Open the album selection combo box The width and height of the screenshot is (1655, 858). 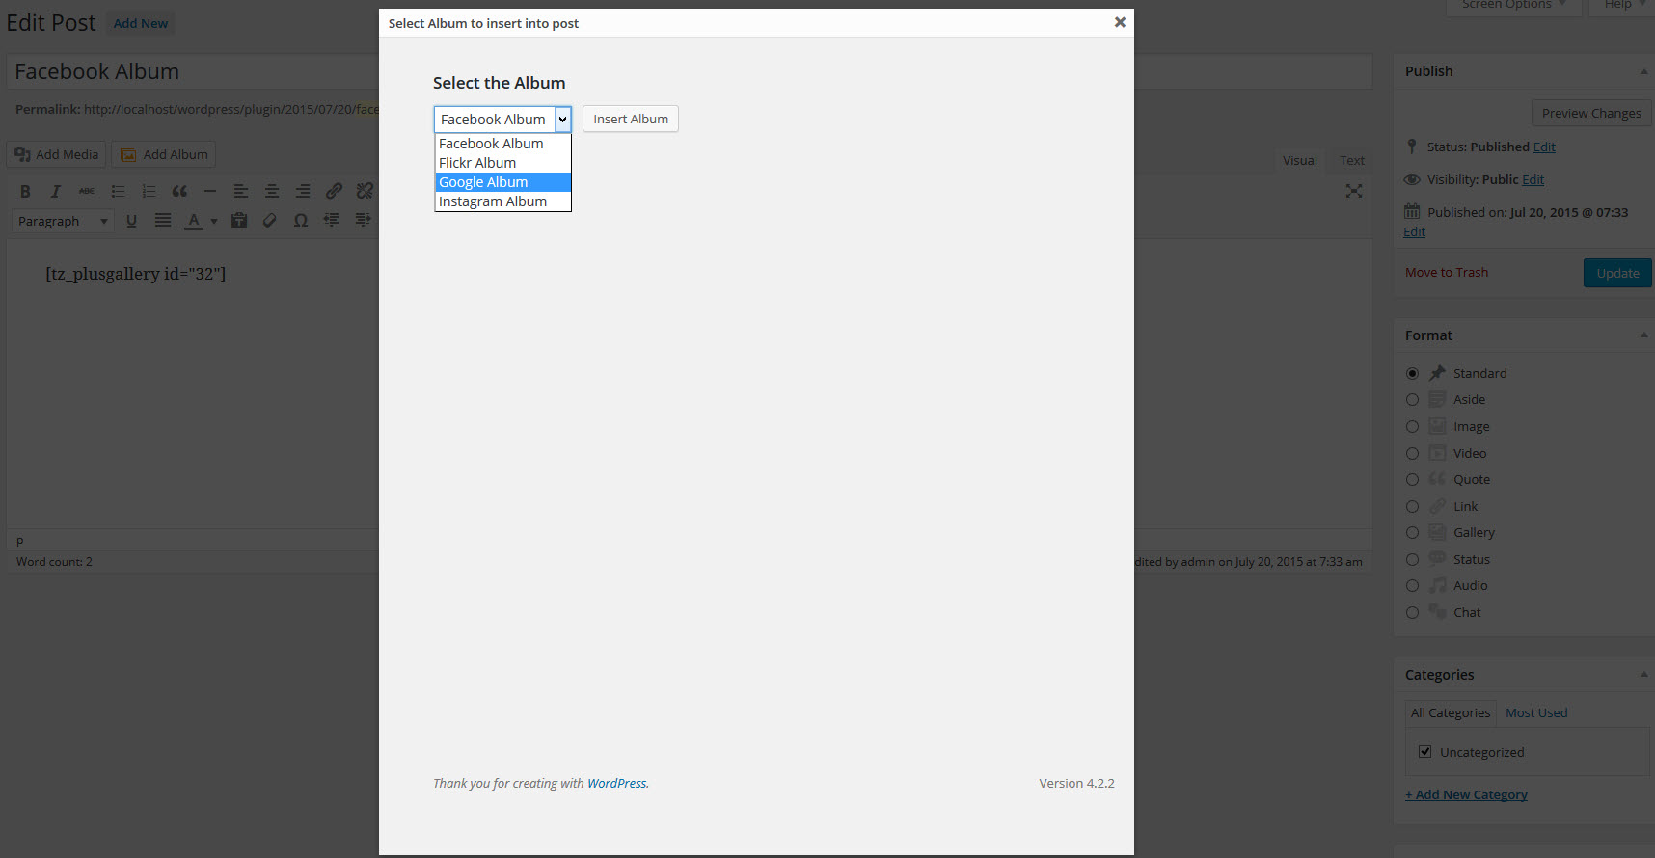[x=502, y=120]
